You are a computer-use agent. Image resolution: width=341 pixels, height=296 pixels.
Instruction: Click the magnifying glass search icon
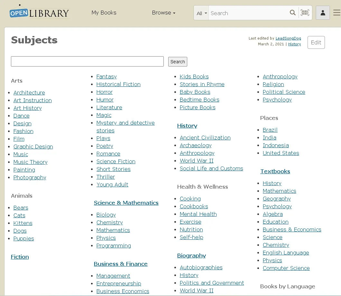(292, 13)
